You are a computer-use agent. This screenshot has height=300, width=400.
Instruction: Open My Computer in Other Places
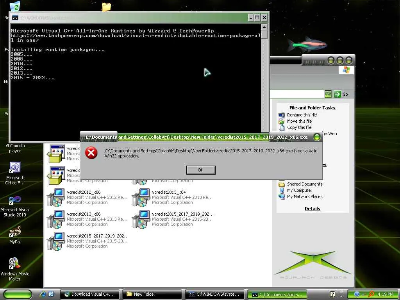(300, 190)
